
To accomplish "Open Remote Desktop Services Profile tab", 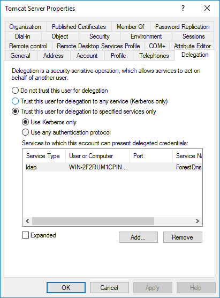I will (x=98, y=46).
